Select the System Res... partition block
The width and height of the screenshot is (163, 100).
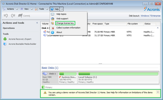point(68,78)
